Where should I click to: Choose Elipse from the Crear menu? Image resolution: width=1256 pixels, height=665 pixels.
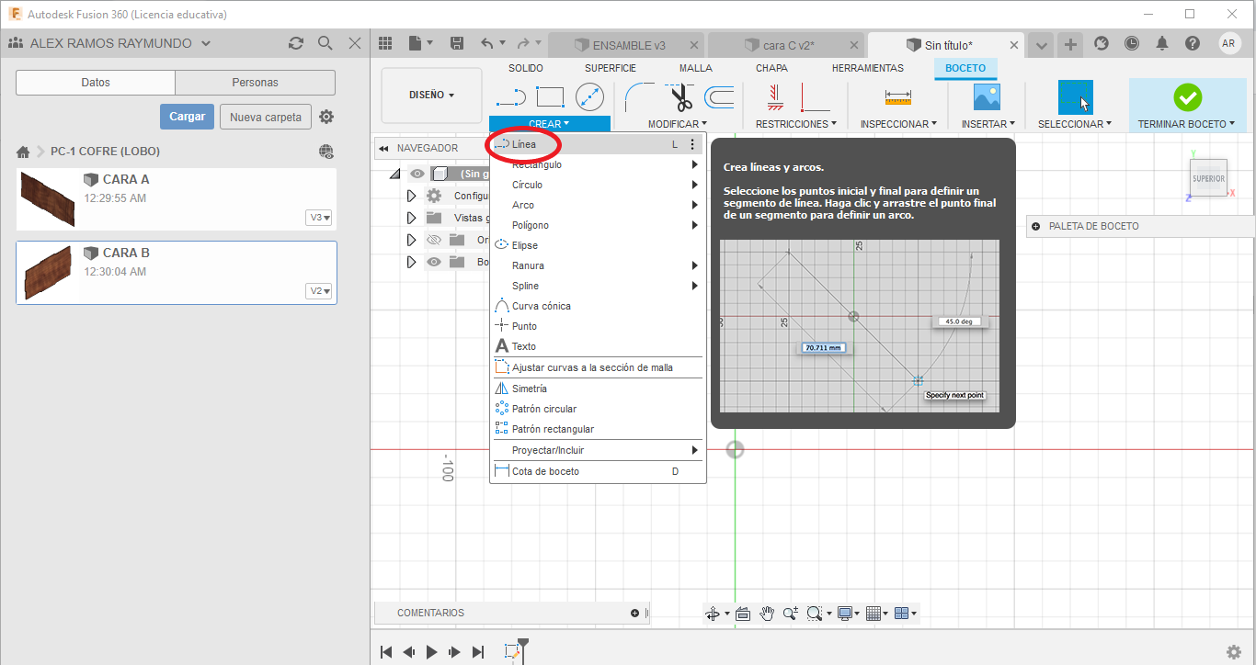tap(525, 245)
